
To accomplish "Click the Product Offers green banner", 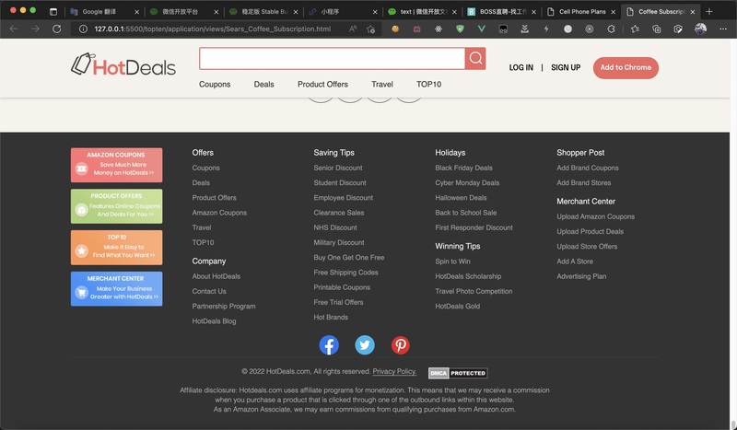I will coord(117,206).
